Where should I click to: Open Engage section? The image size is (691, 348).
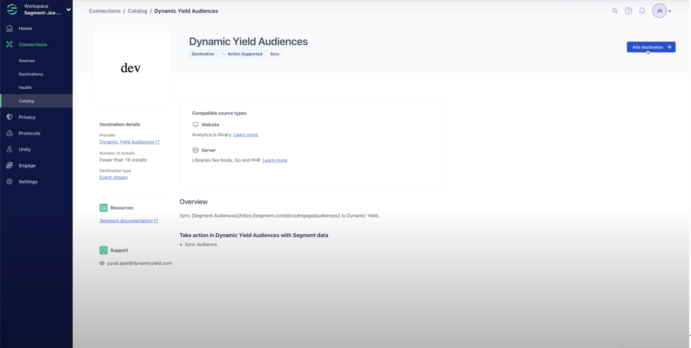[x=27, y=165]
